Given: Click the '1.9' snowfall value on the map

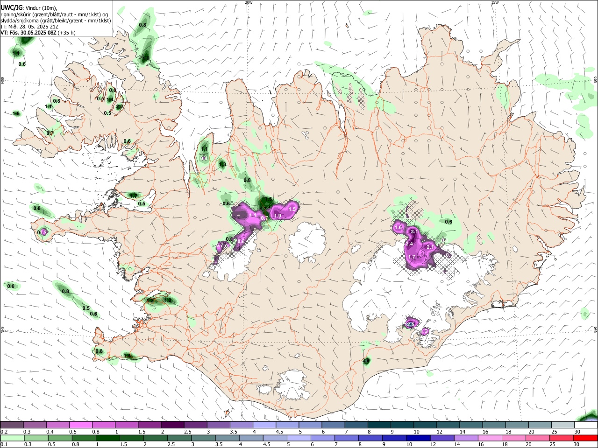Looking at the screenshot, I should 278,216.
